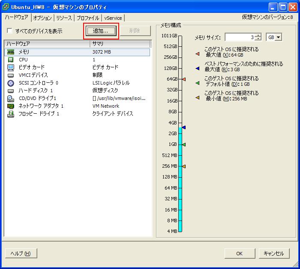Click the キャンセル button
Viewport: 300px width, 269px height.
coord(274,253)
